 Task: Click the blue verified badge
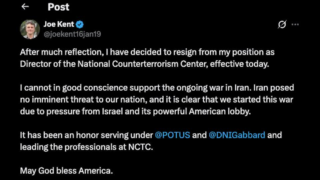80,24
